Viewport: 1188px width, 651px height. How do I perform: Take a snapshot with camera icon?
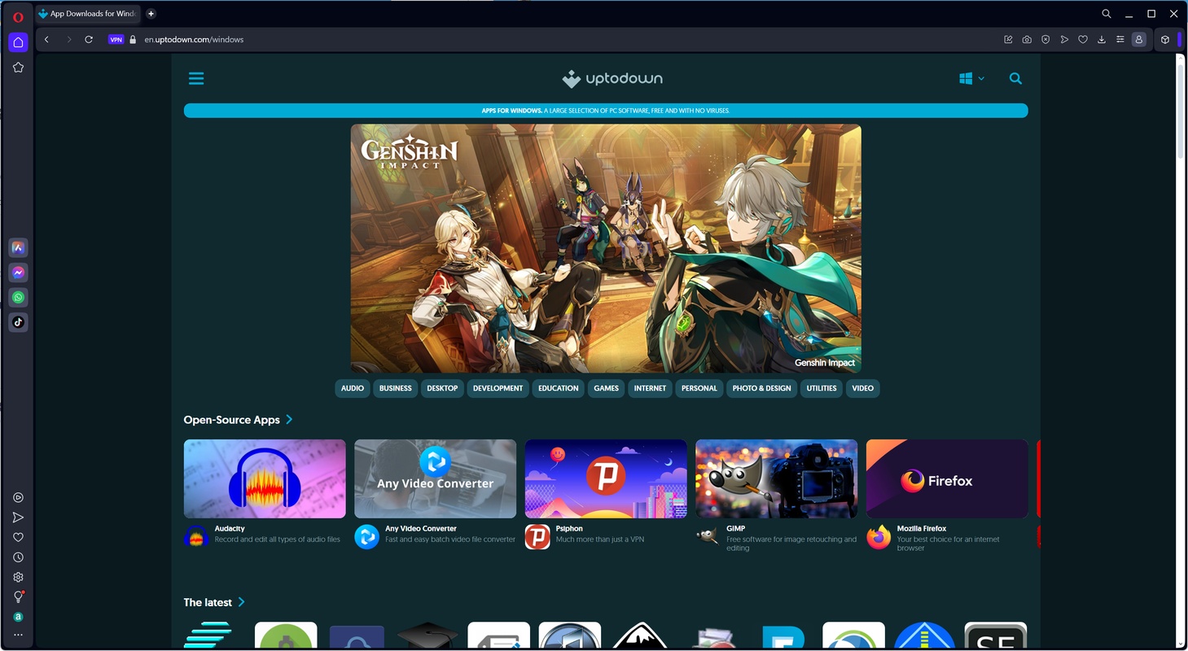[1027, 39]
